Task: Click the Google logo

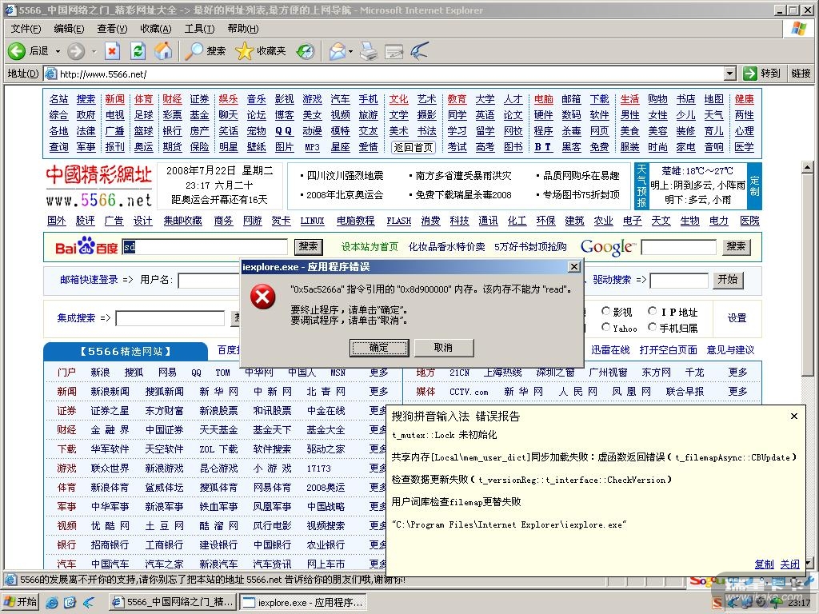Action: [x=608, y=247]
